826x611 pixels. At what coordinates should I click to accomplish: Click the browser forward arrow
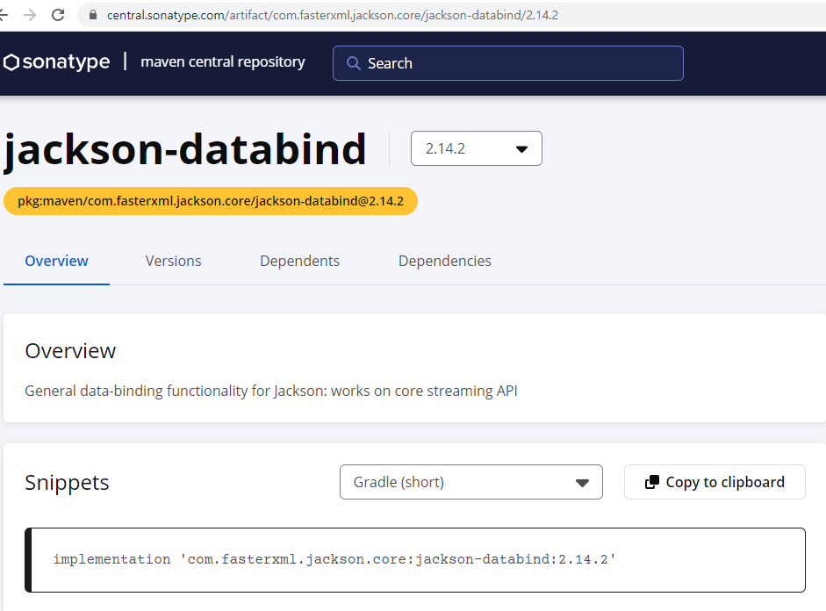click(x=30, y=15)
